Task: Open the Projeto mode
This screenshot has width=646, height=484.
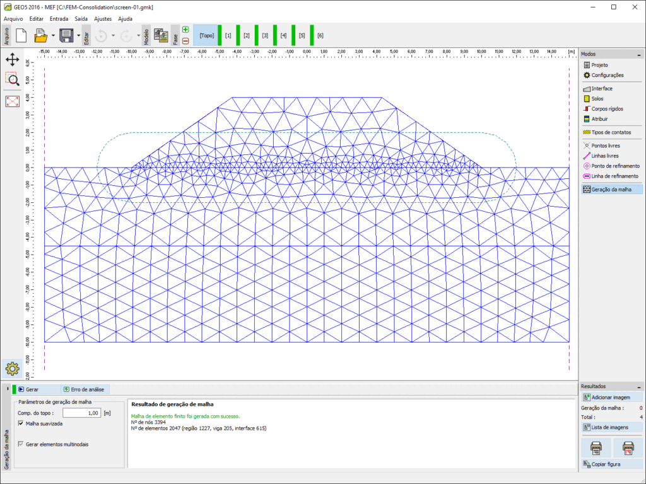Action: [x=612, y=65]
